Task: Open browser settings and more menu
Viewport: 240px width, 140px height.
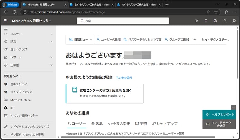Action: click(x=235, y=12)
